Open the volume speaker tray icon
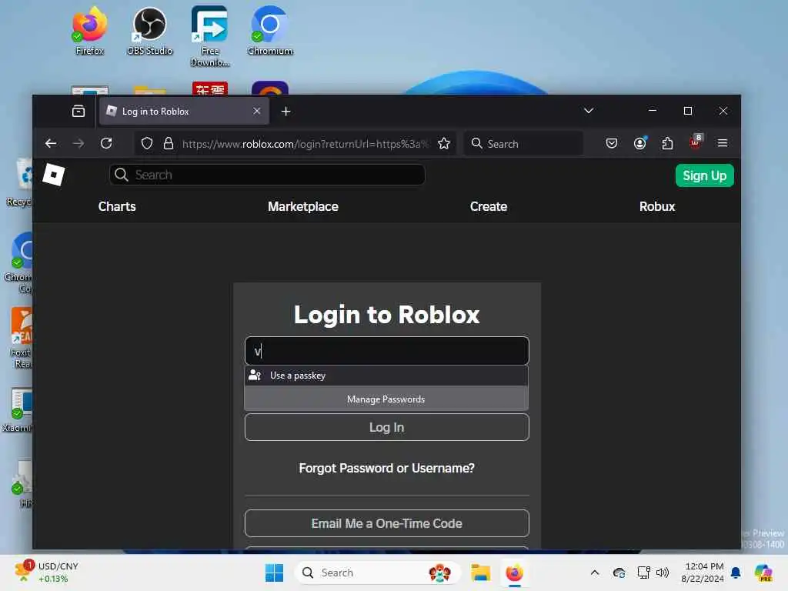This screenshot has width=788, height=591. pyautogui.click(x=663, y=573)
